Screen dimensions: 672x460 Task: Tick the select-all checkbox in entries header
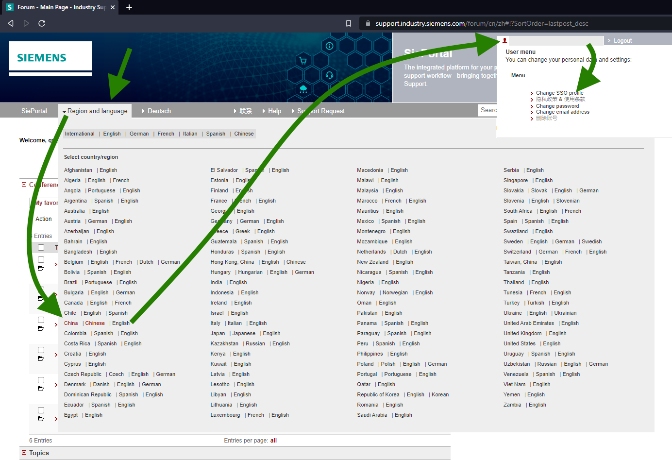[x=41, y=248]
